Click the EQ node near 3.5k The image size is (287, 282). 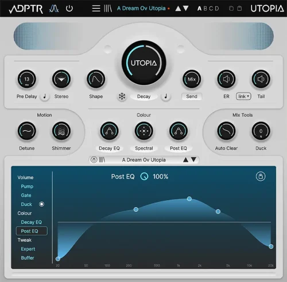(x=218, y=211)
